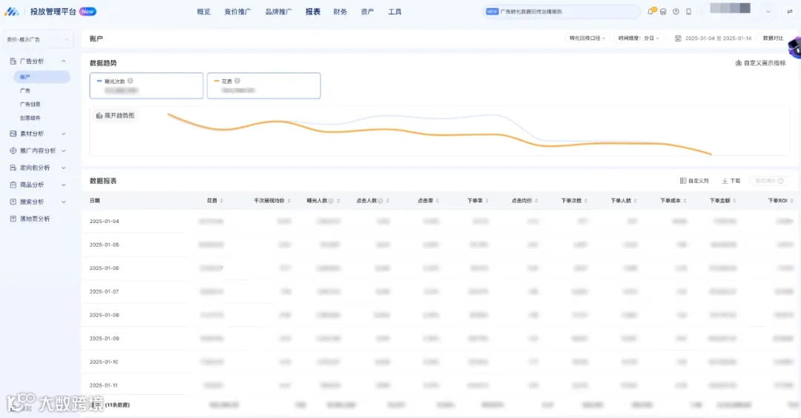Click 自定义展示指标 button

tap(760, 63)
